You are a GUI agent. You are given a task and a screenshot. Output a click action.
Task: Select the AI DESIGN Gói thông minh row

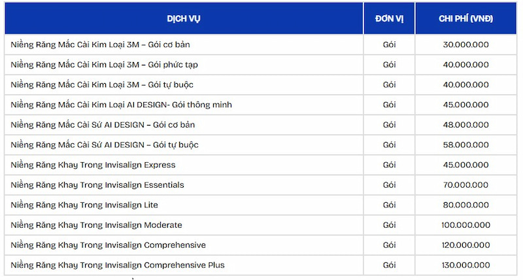122,105
